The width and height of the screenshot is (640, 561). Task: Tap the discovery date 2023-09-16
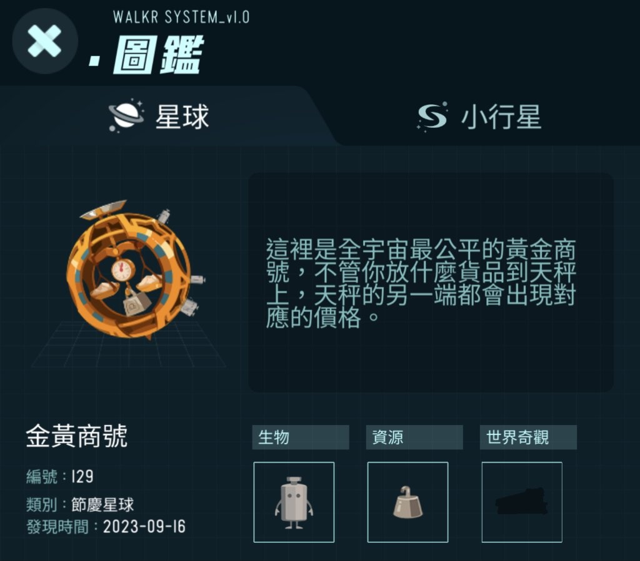(x=144, y=527)
